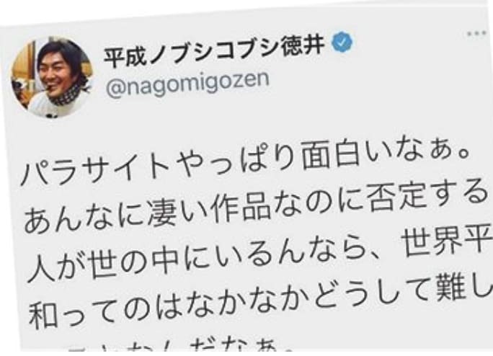The width and height of the screenshot is (493, 356).
Task: Open the @nagomigozen handle link
Action: click(x=187, y=84)
